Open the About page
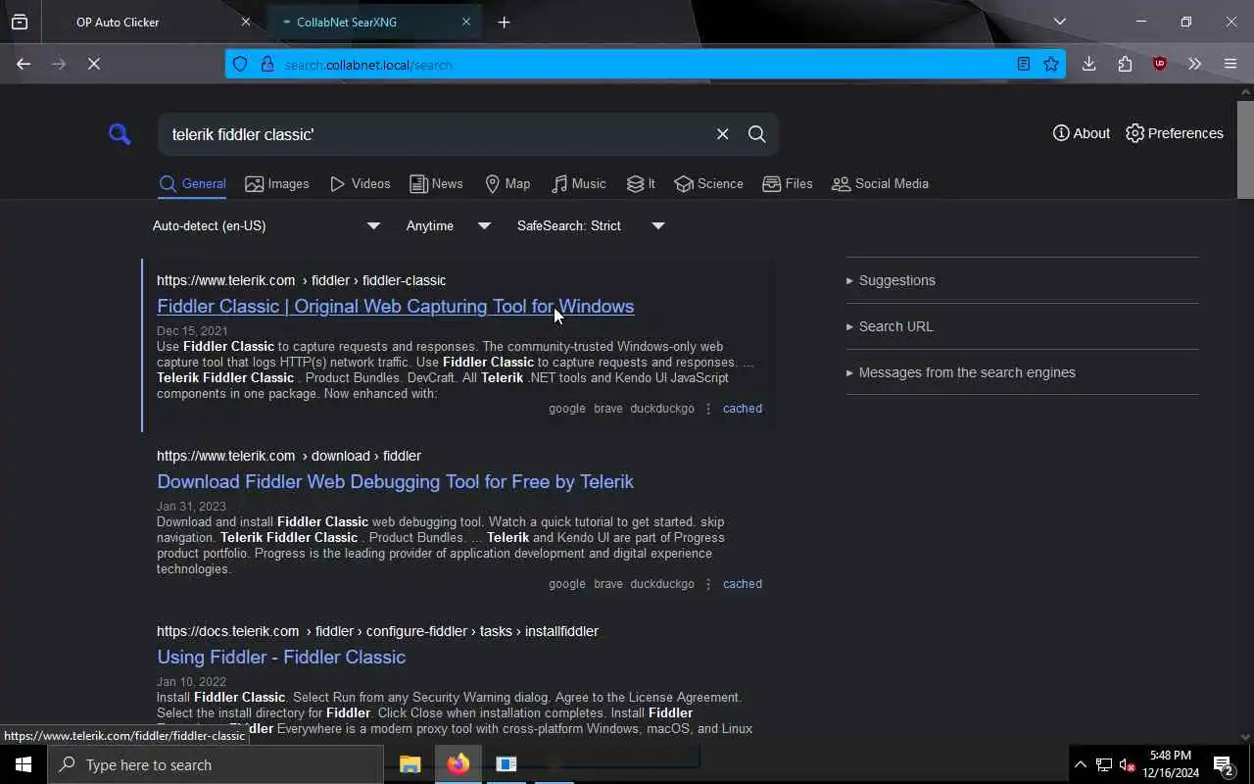 pos(1081,133)
